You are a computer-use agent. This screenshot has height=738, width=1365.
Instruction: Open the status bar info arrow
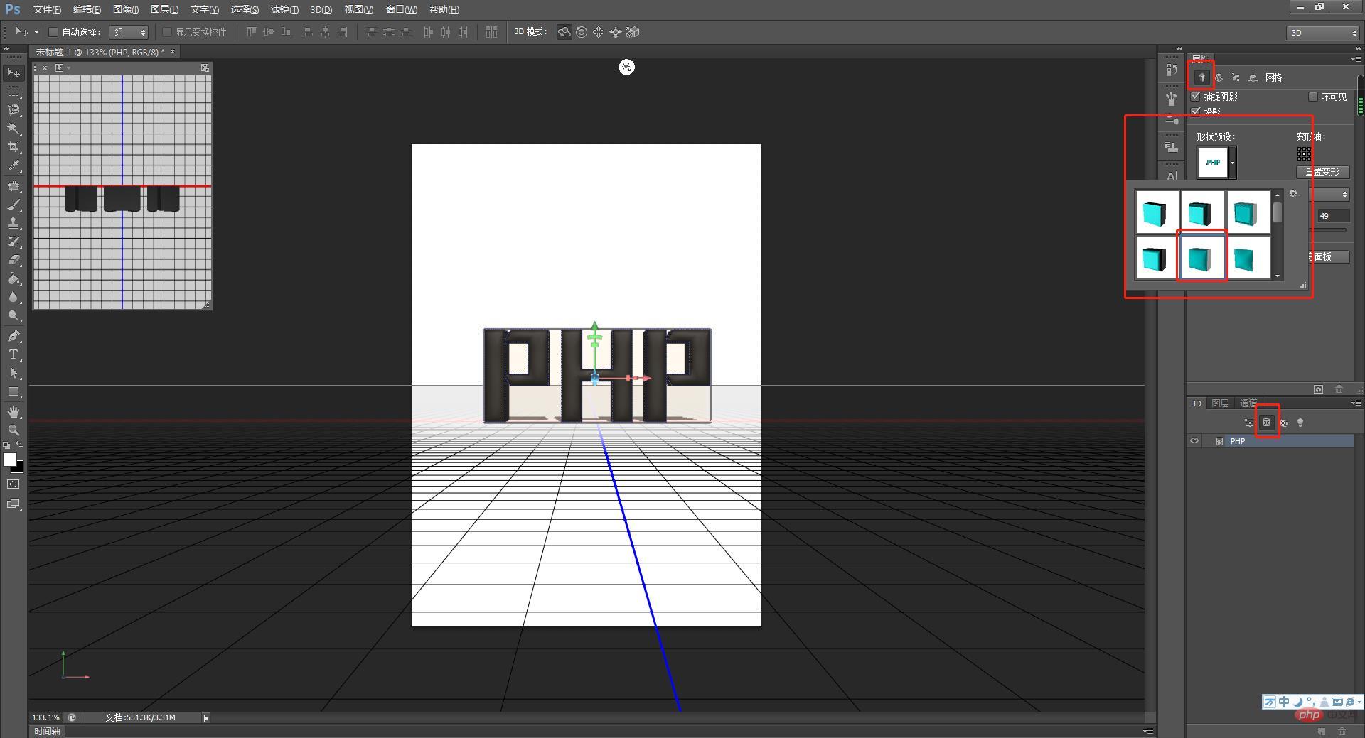pyautogui.click(x=206, y=718)
